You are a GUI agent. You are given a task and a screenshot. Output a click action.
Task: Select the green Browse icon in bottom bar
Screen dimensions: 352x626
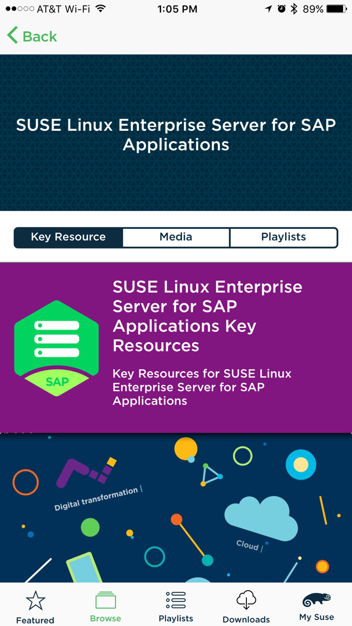click(x=106, y=600)
